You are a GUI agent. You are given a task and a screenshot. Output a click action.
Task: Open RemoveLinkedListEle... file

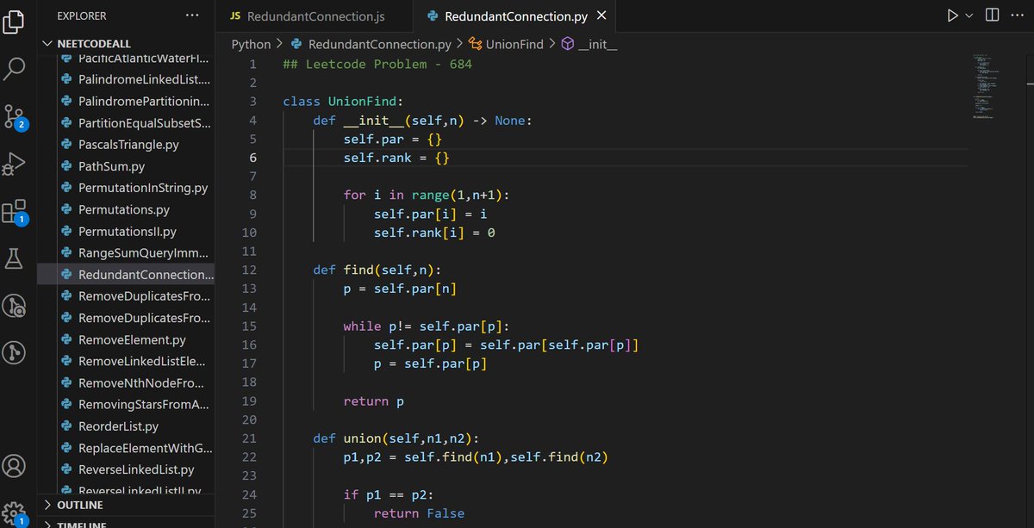pyautogui.click(x=126, y=361)
